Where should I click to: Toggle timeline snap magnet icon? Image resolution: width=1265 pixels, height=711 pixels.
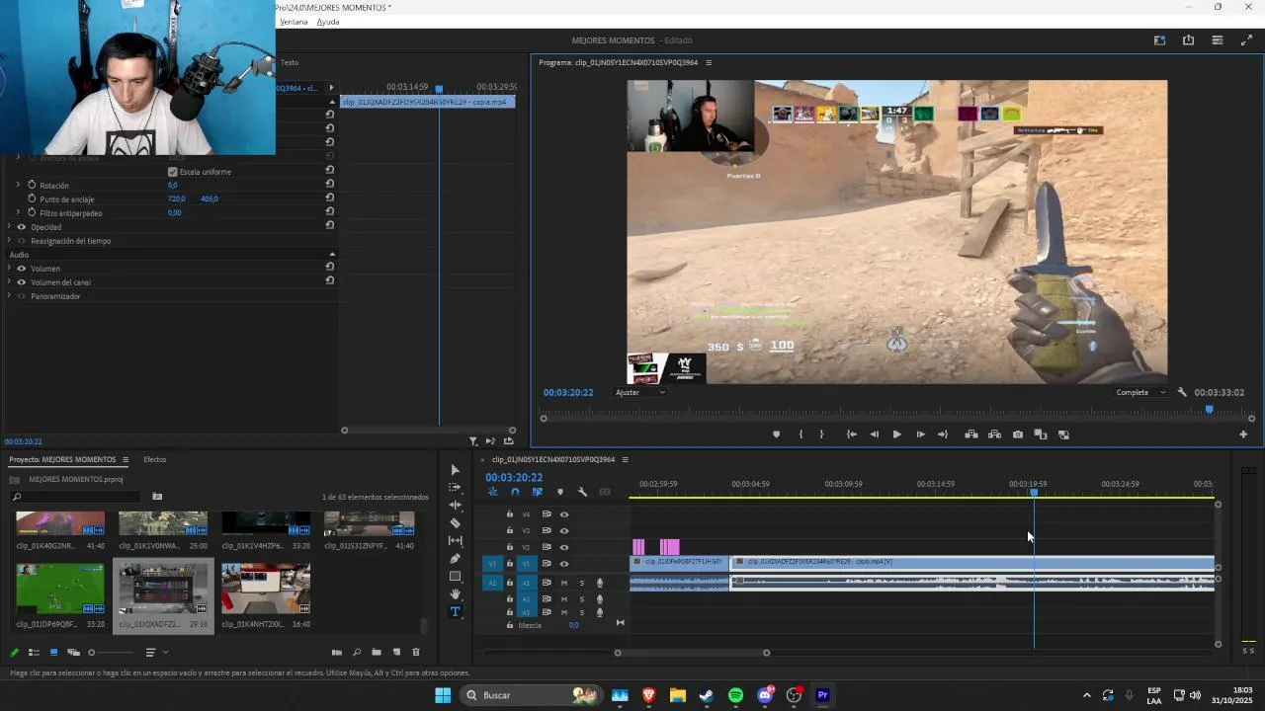[x=515, y=492]
